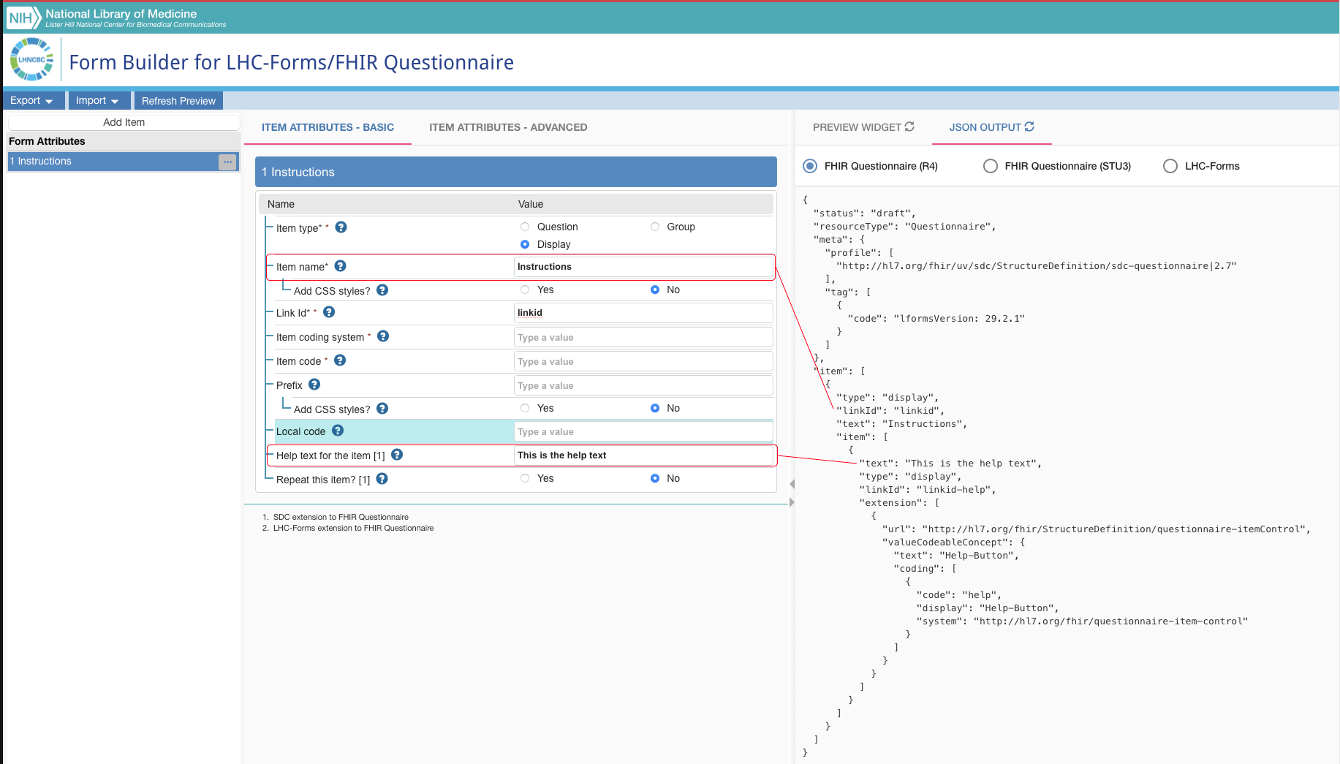Click the Link Id input field
Image resolution: width=1340 pixels, height=764 pixels.
[x=643, y=313]
